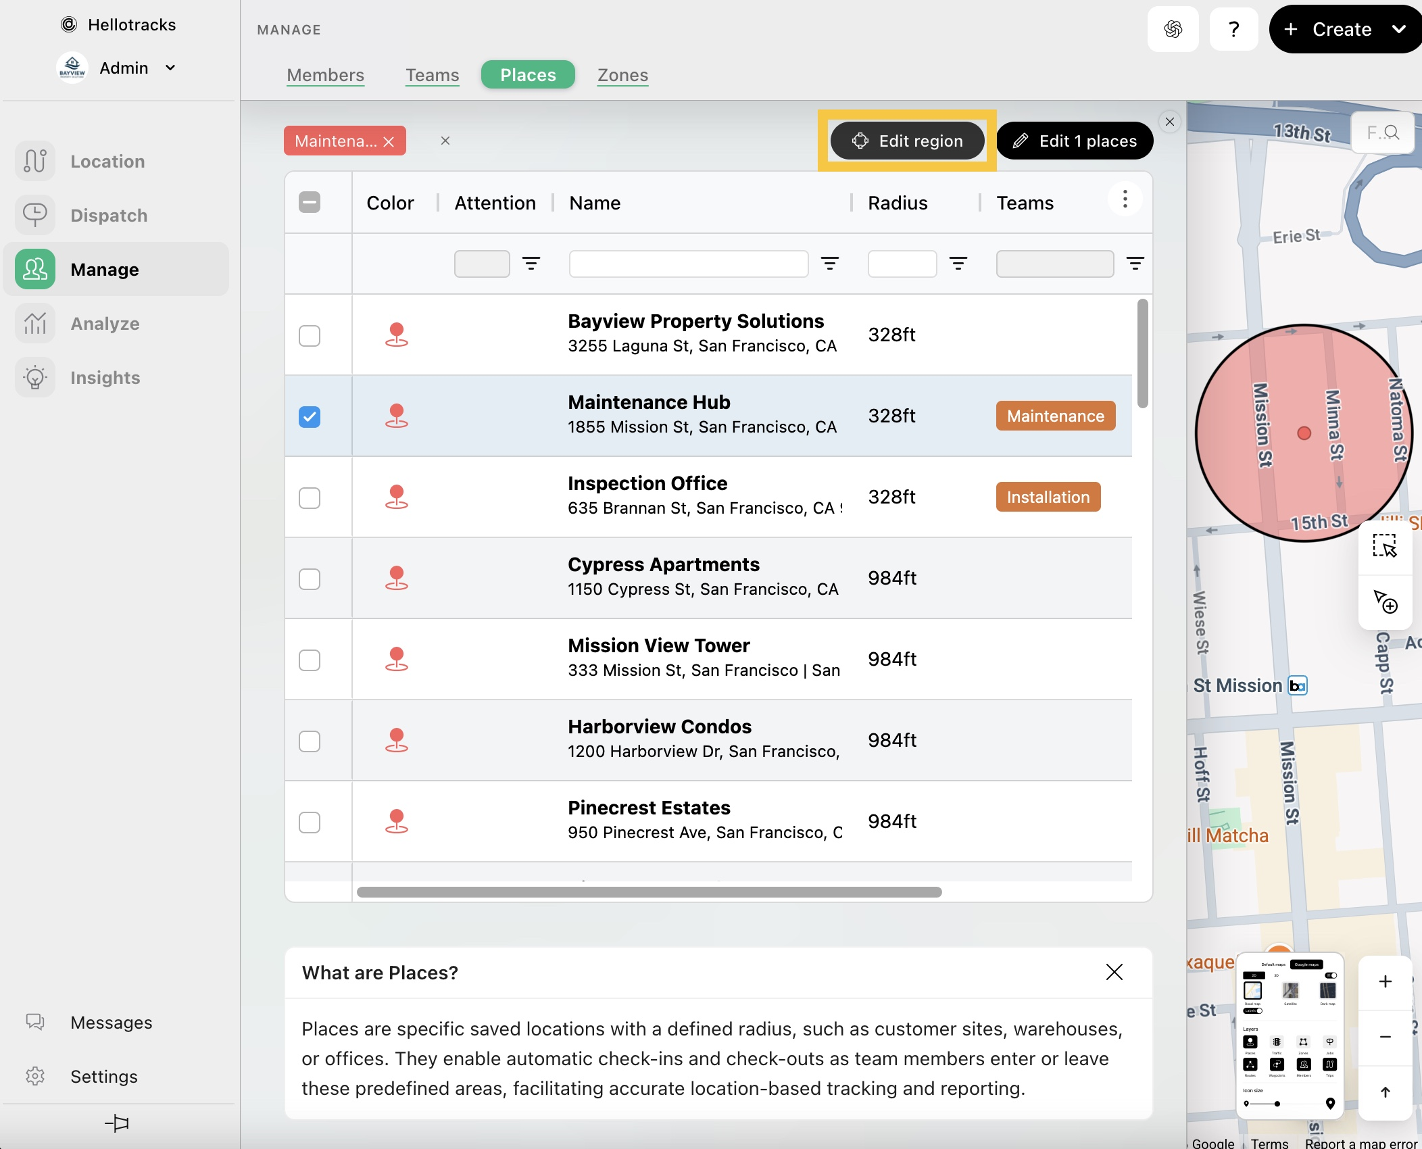Open the table column options menu
The width and height of the screenshot is (1422, 1149).
click(1125, 199)
